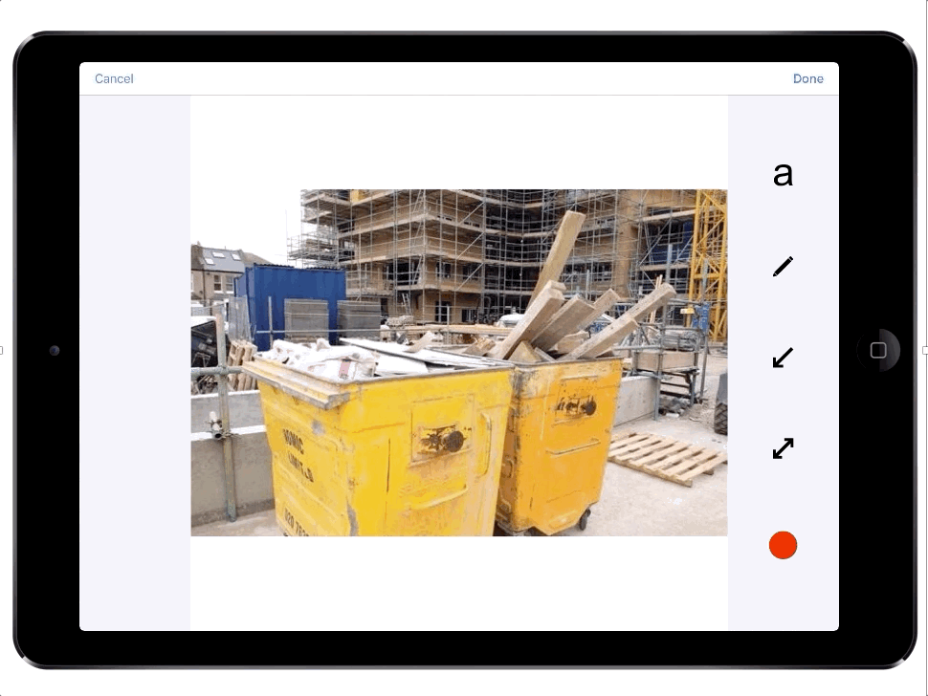This screenshot has width=928, height=696.
Task: Click the blank white canvas below photo
Action: (x=459, y=583)
